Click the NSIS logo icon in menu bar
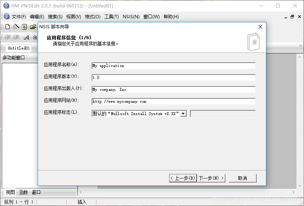The height and width of the screenshot is (206, 304). (x=7, y=16)
